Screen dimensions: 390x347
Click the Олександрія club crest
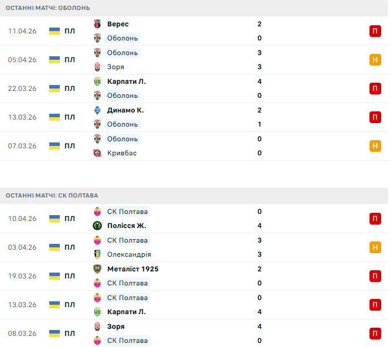pyautogui.click(x=98, y=254)
